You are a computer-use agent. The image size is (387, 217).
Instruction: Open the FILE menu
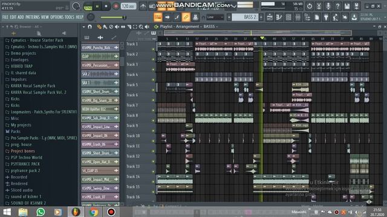click(5, 17)
